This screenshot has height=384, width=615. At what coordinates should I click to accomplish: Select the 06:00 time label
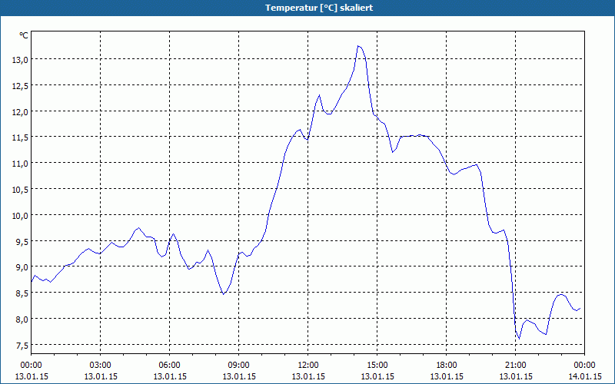(169, 366)
